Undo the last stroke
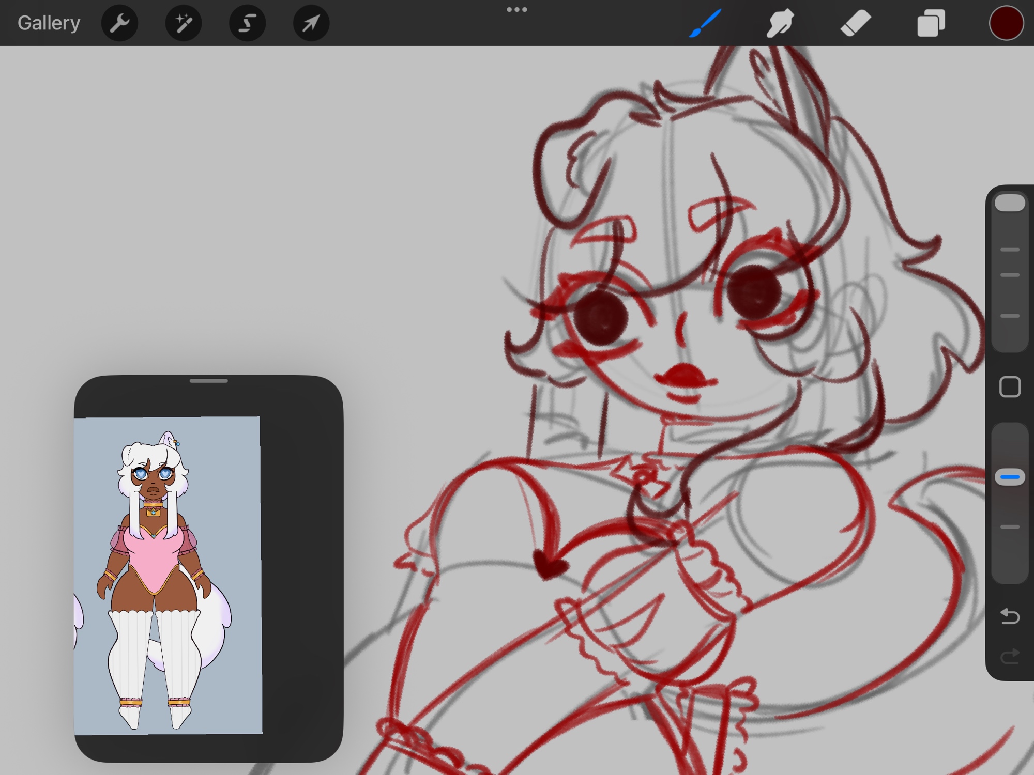 [1010, 616]
